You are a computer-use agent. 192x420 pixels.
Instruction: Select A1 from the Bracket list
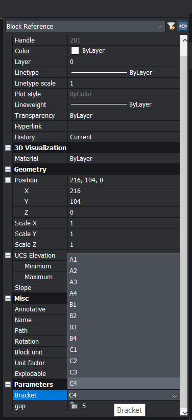click(124, 260)
